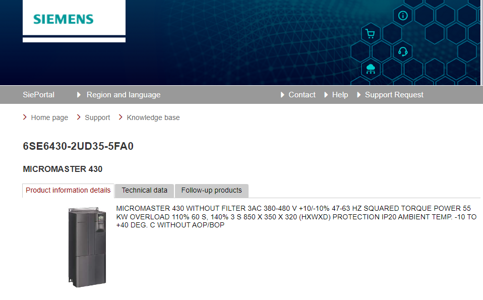
Task: Click the headset support icon
Action: pyautogui.click(x=402, y=51)
